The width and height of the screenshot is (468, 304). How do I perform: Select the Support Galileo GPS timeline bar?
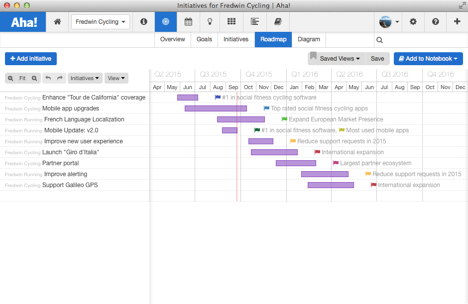[331, 185]
